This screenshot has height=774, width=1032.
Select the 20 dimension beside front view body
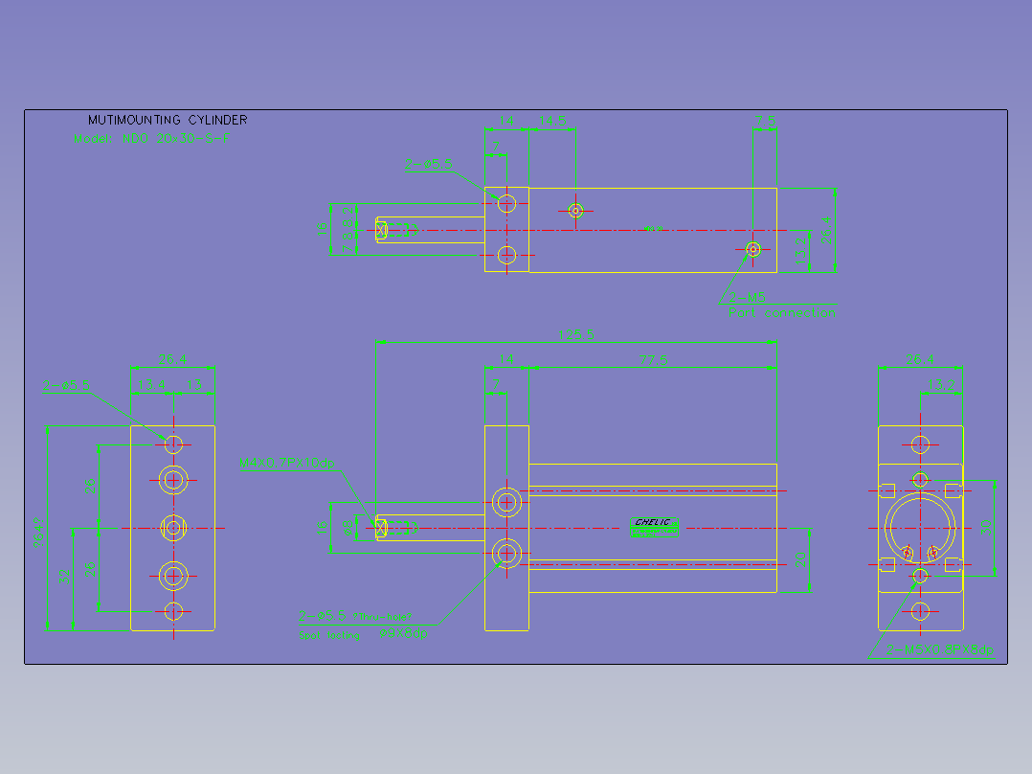800,560
